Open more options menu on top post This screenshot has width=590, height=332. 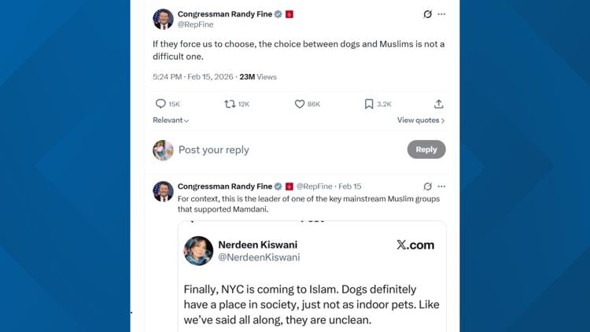(441, 14)
